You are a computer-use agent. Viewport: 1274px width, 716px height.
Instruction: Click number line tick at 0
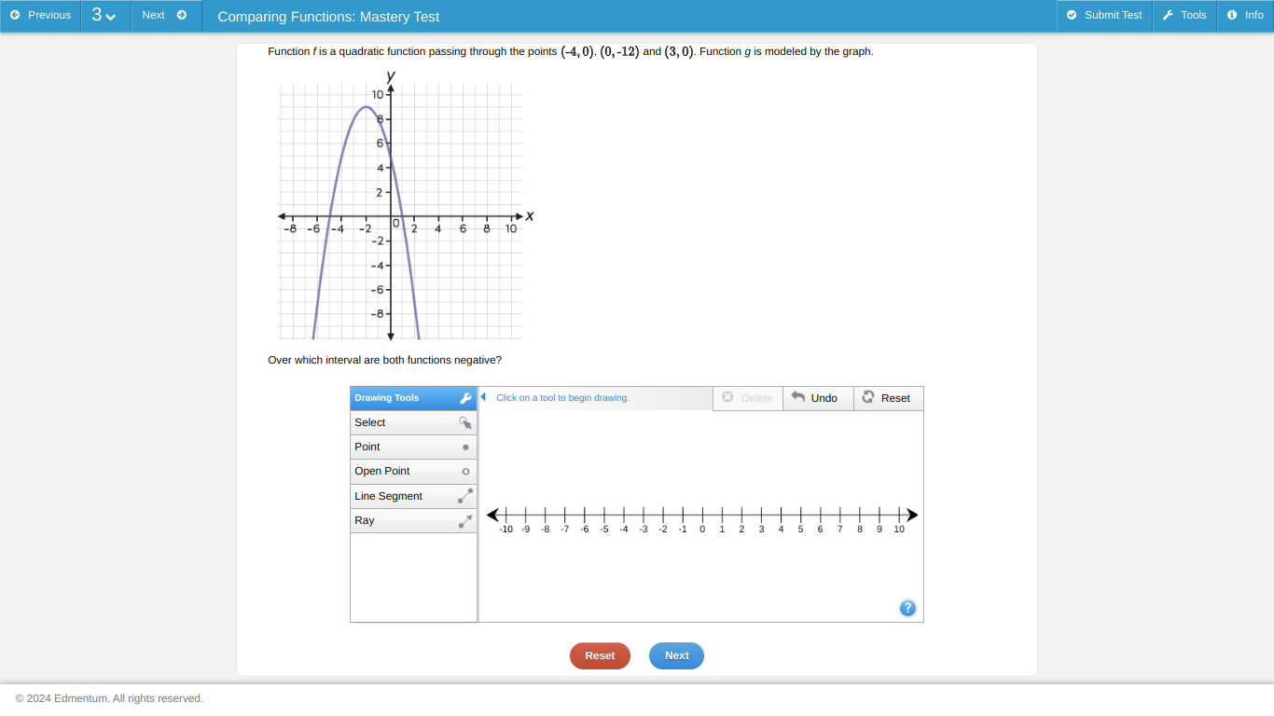[702, 515]
